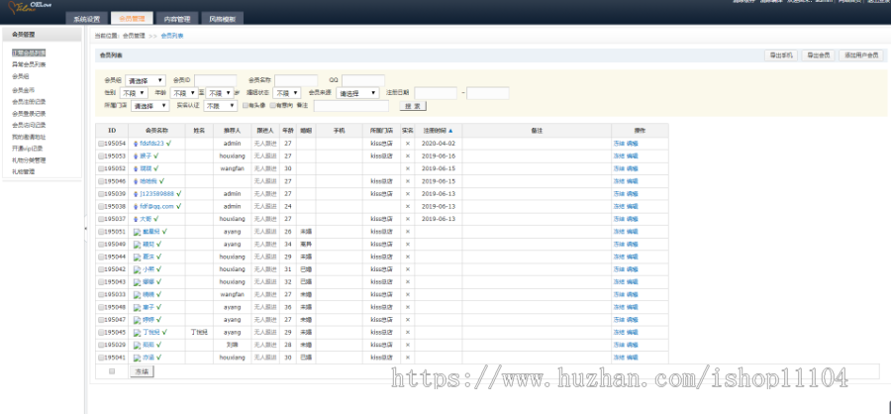Click the sort arrow on registration time column
Screen dimensions: 891x414
pos(451,131)
